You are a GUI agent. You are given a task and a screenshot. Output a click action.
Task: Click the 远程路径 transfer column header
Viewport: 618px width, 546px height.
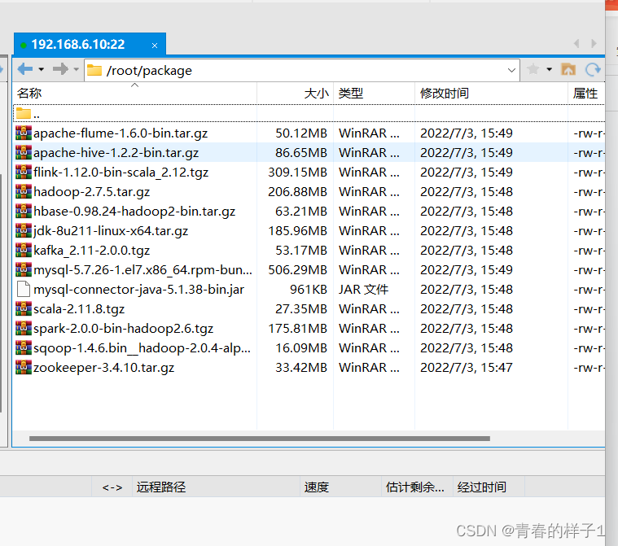pyautogui.click(x=216, y=487)
